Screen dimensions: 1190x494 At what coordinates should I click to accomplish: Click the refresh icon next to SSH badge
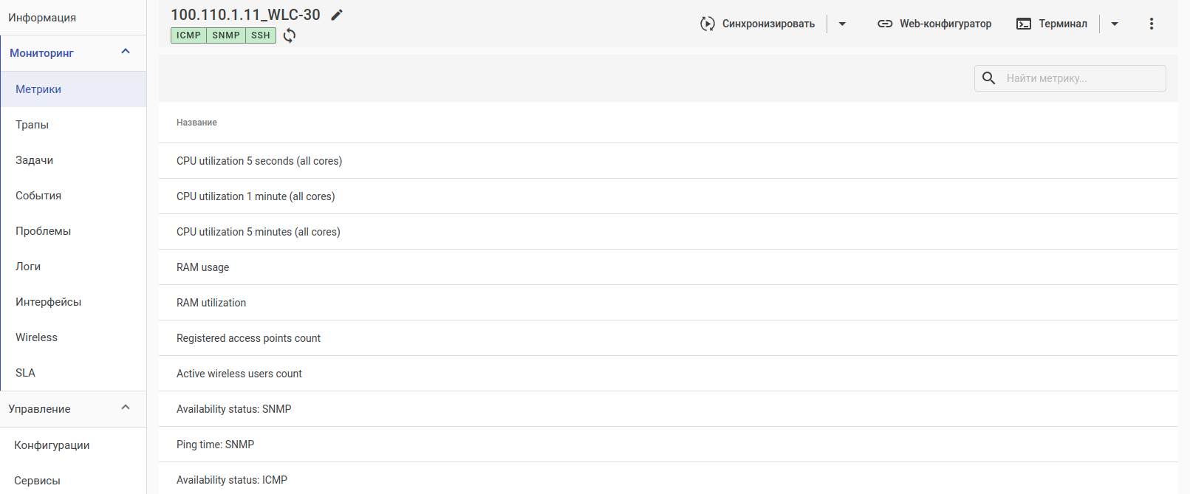tap(290, 35)
